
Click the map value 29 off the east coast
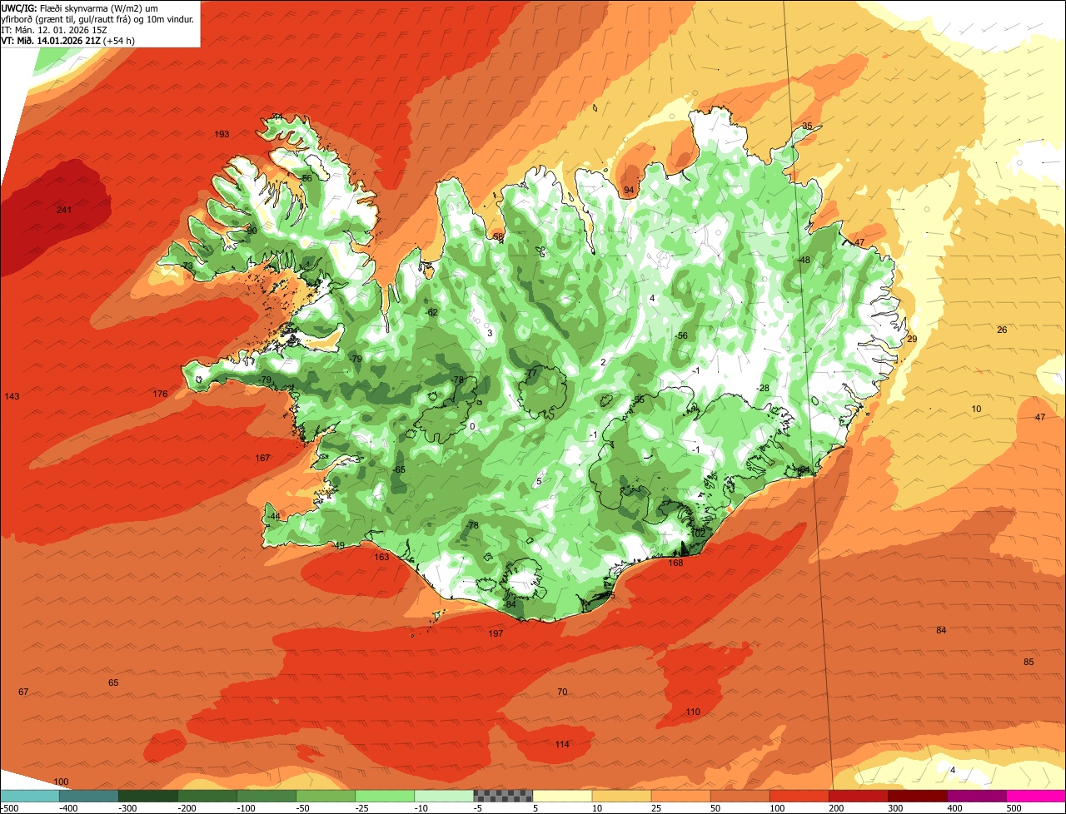[x=912, y=340]
